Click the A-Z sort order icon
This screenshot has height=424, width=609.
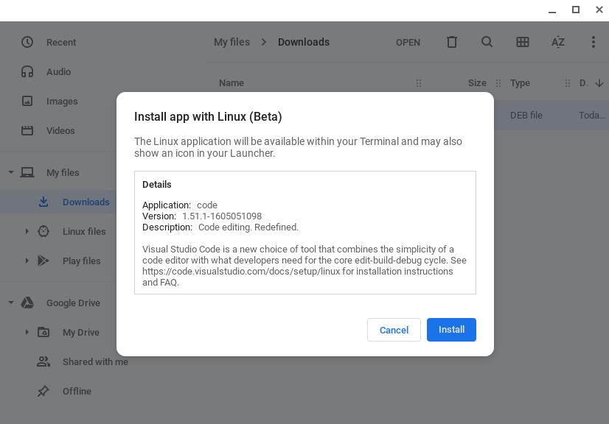click(x=558, y=42)
